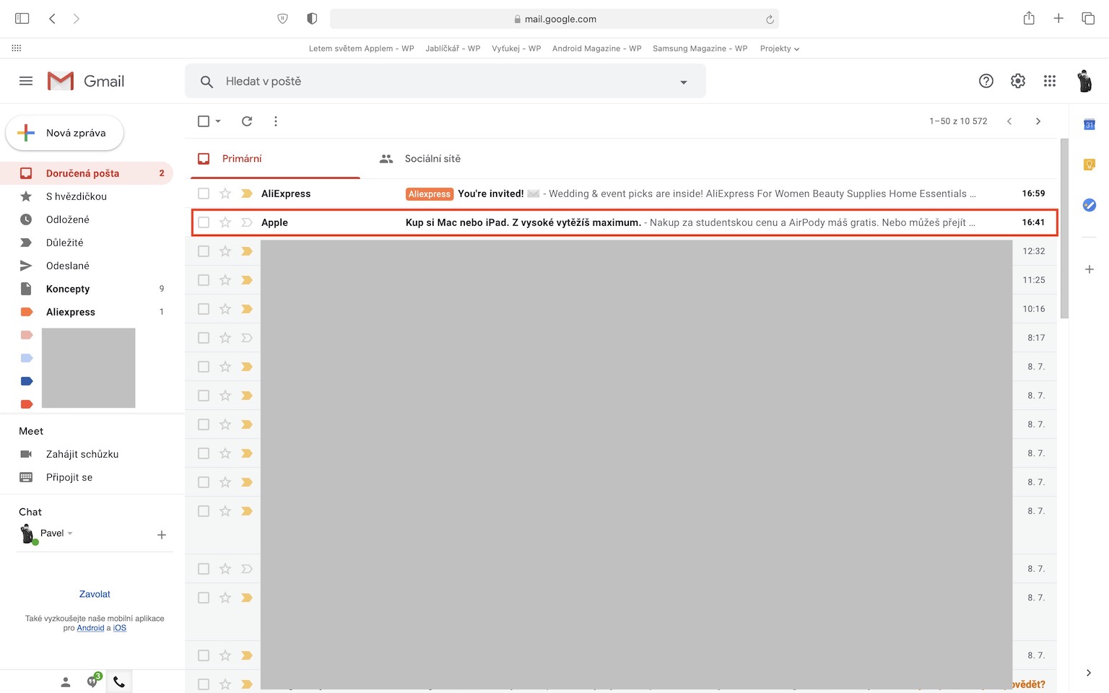Go back with the browser back arrow
1109x693 pixels.
(x=52, y=19)
